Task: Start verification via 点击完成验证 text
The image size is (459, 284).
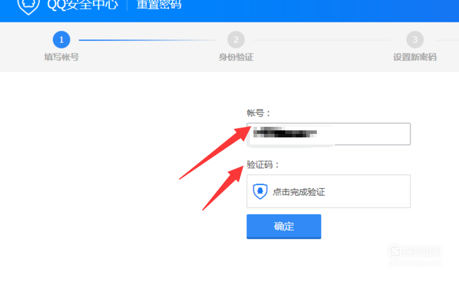Action: click(x=299, y=192)
